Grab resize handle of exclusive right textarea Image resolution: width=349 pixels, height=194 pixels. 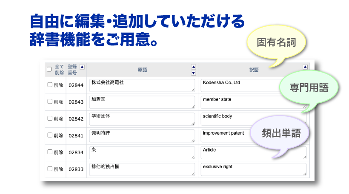pyautogui.click(x=304, y=174)
